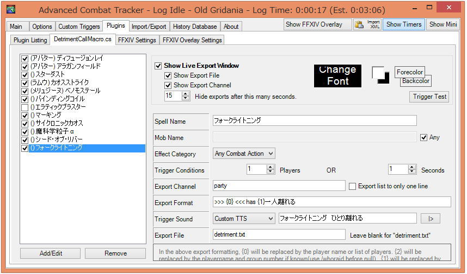Click the Export Channel input field

[279, 186]
